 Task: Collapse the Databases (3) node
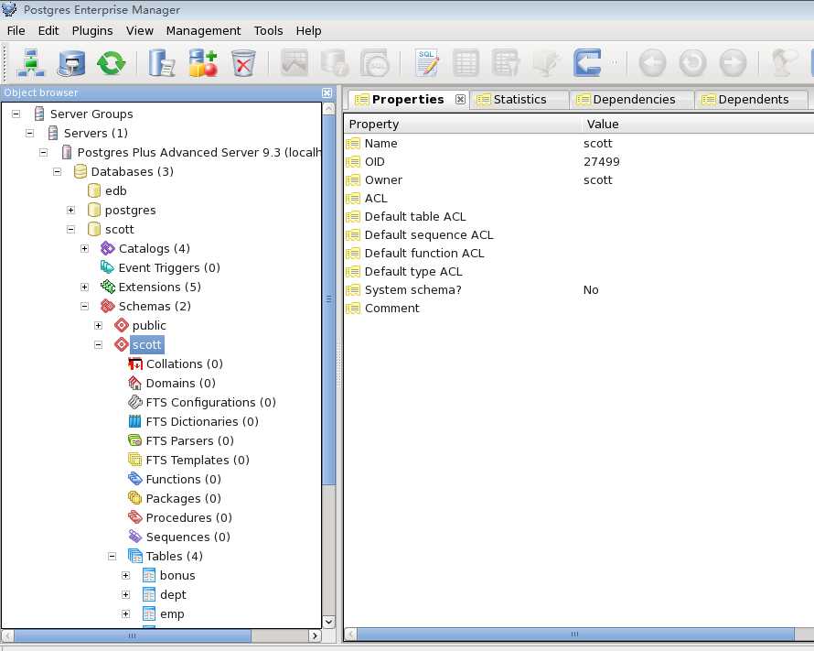coord(57,171)
